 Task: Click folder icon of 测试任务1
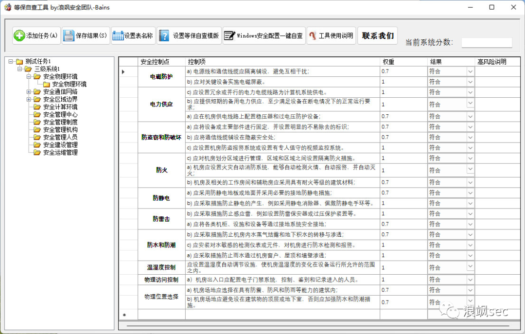coord(19,61)
